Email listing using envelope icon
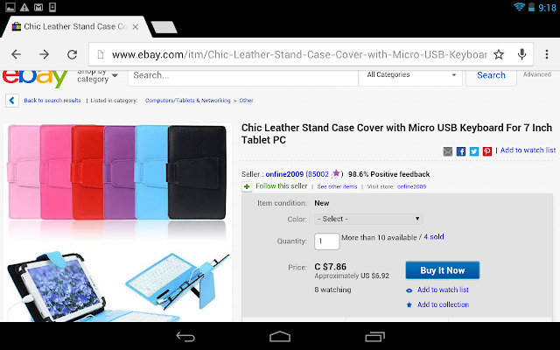 coord(447,151)
